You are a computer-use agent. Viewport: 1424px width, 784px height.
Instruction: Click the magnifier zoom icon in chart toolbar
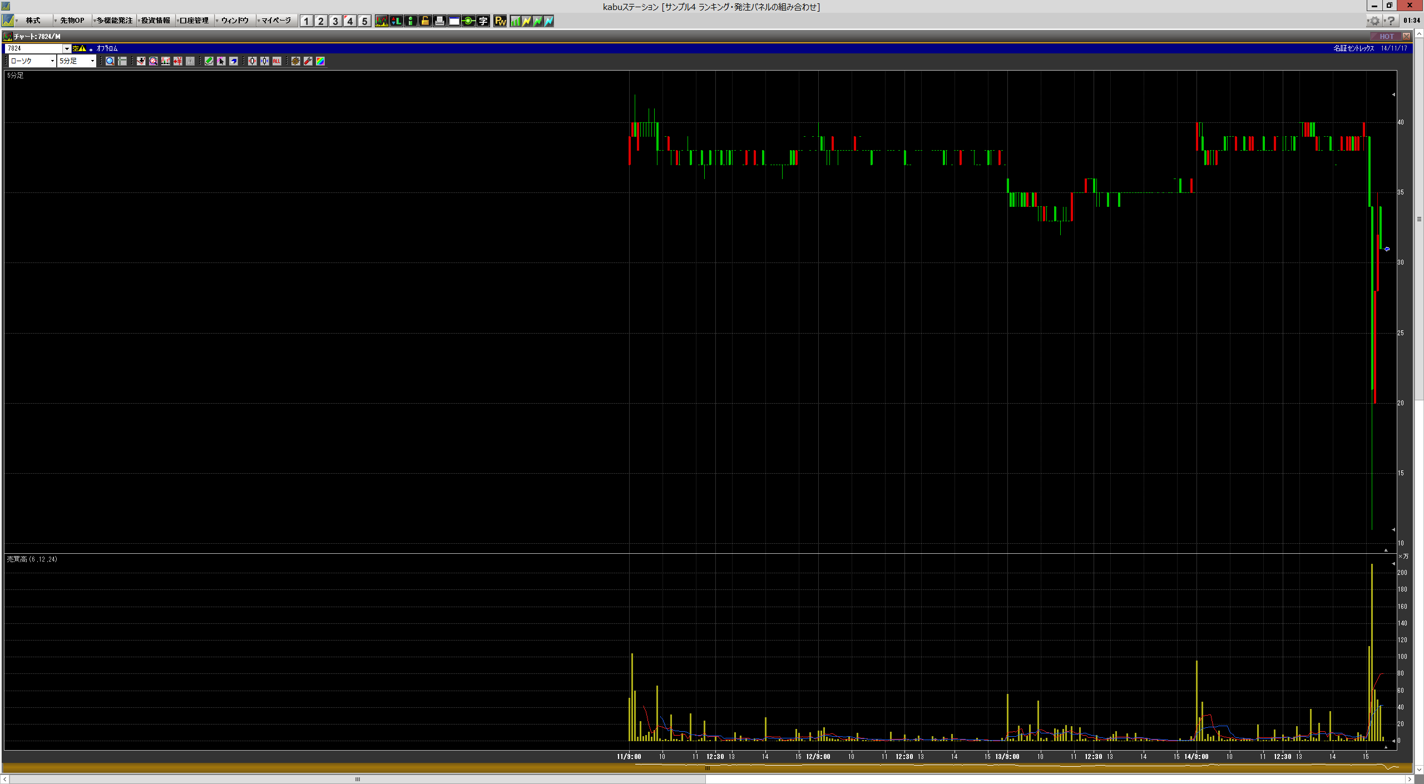[110, 61]
